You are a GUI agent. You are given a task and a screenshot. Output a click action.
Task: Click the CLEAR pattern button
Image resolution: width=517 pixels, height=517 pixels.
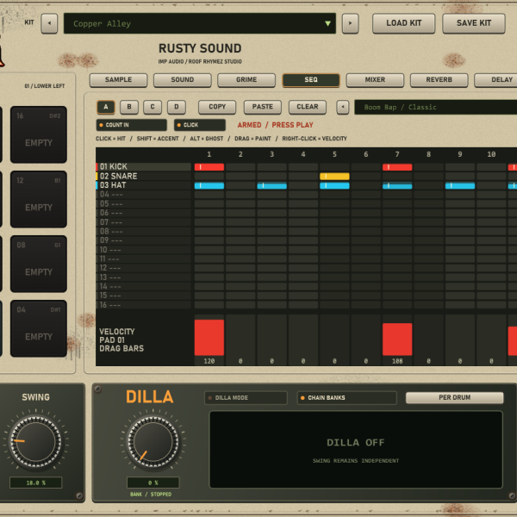308,107
